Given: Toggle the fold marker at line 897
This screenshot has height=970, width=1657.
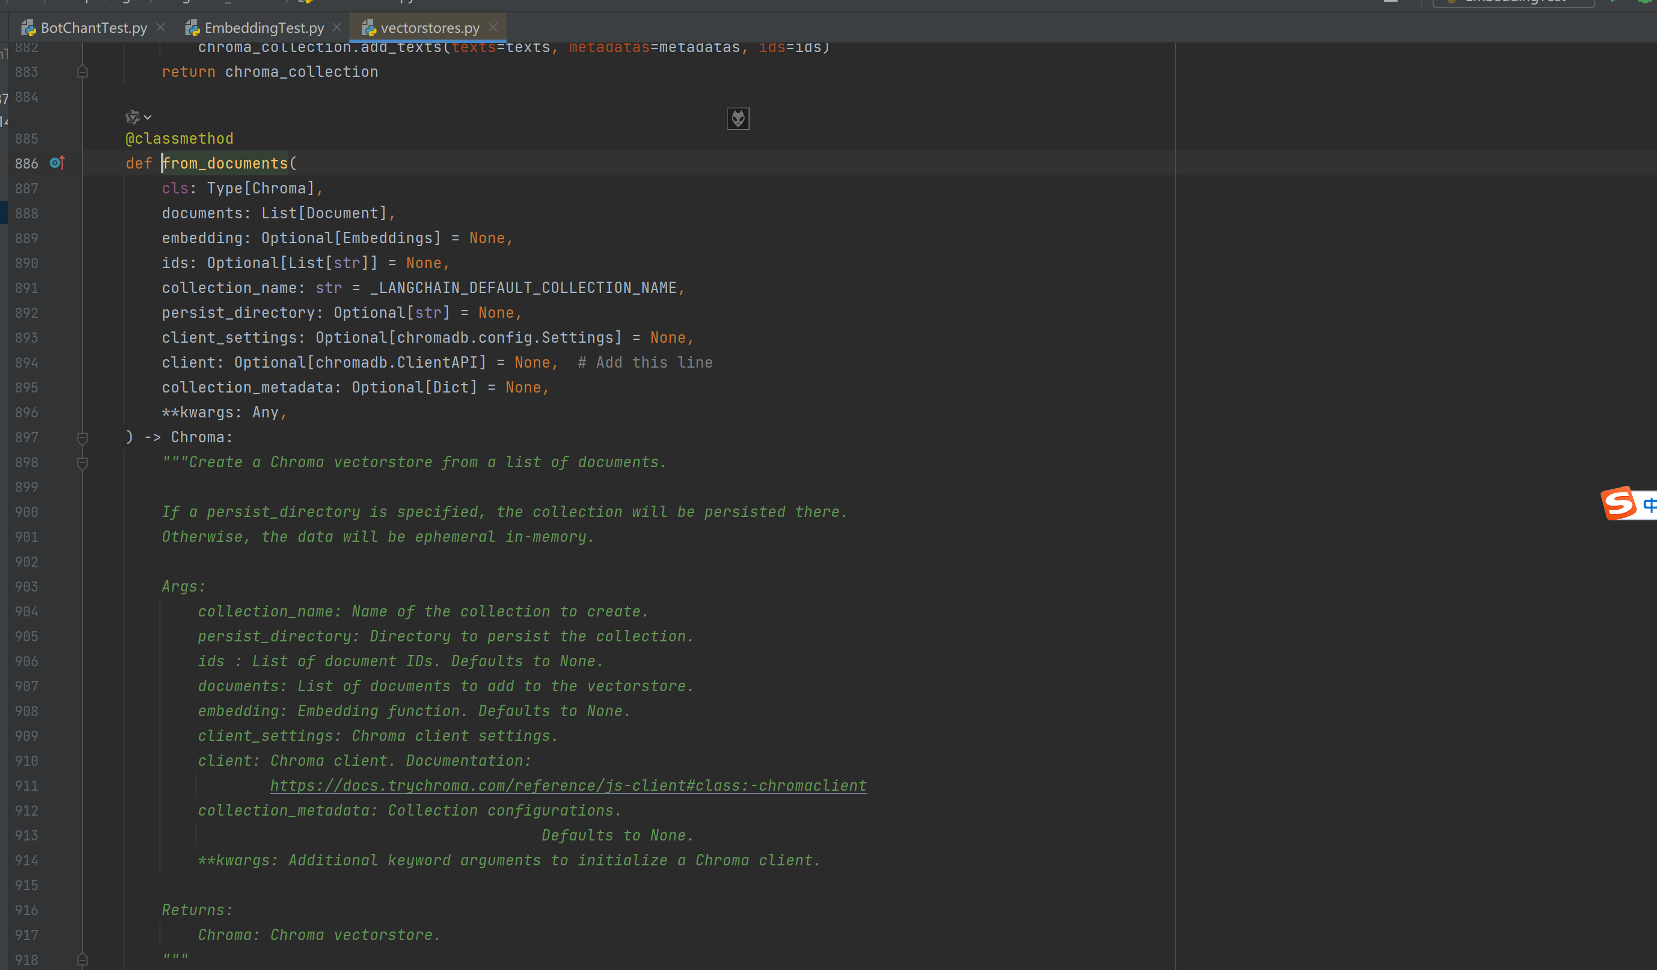Looking at the screenshot, I should [x=82, y=438].
